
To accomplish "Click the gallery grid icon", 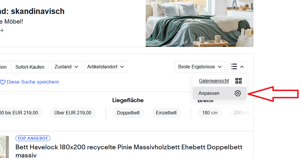I will click(x=238, y=81).
